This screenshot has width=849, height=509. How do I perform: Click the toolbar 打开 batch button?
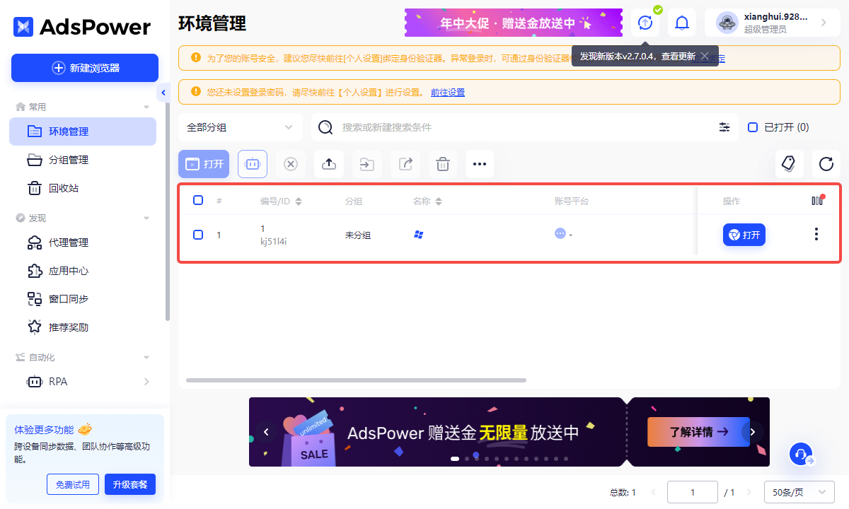coord(204,164)
